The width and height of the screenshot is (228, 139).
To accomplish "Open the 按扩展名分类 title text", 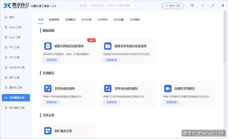I will pos(63,131).
